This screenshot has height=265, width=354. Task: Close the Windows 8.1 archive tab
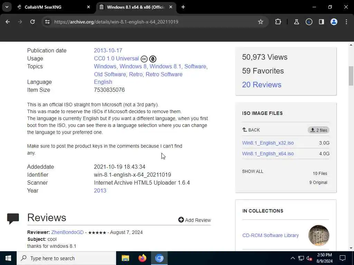171,7
